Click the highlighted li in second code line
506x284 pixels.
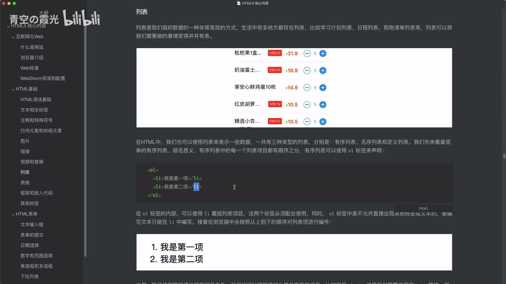click(x=196, y=187)
